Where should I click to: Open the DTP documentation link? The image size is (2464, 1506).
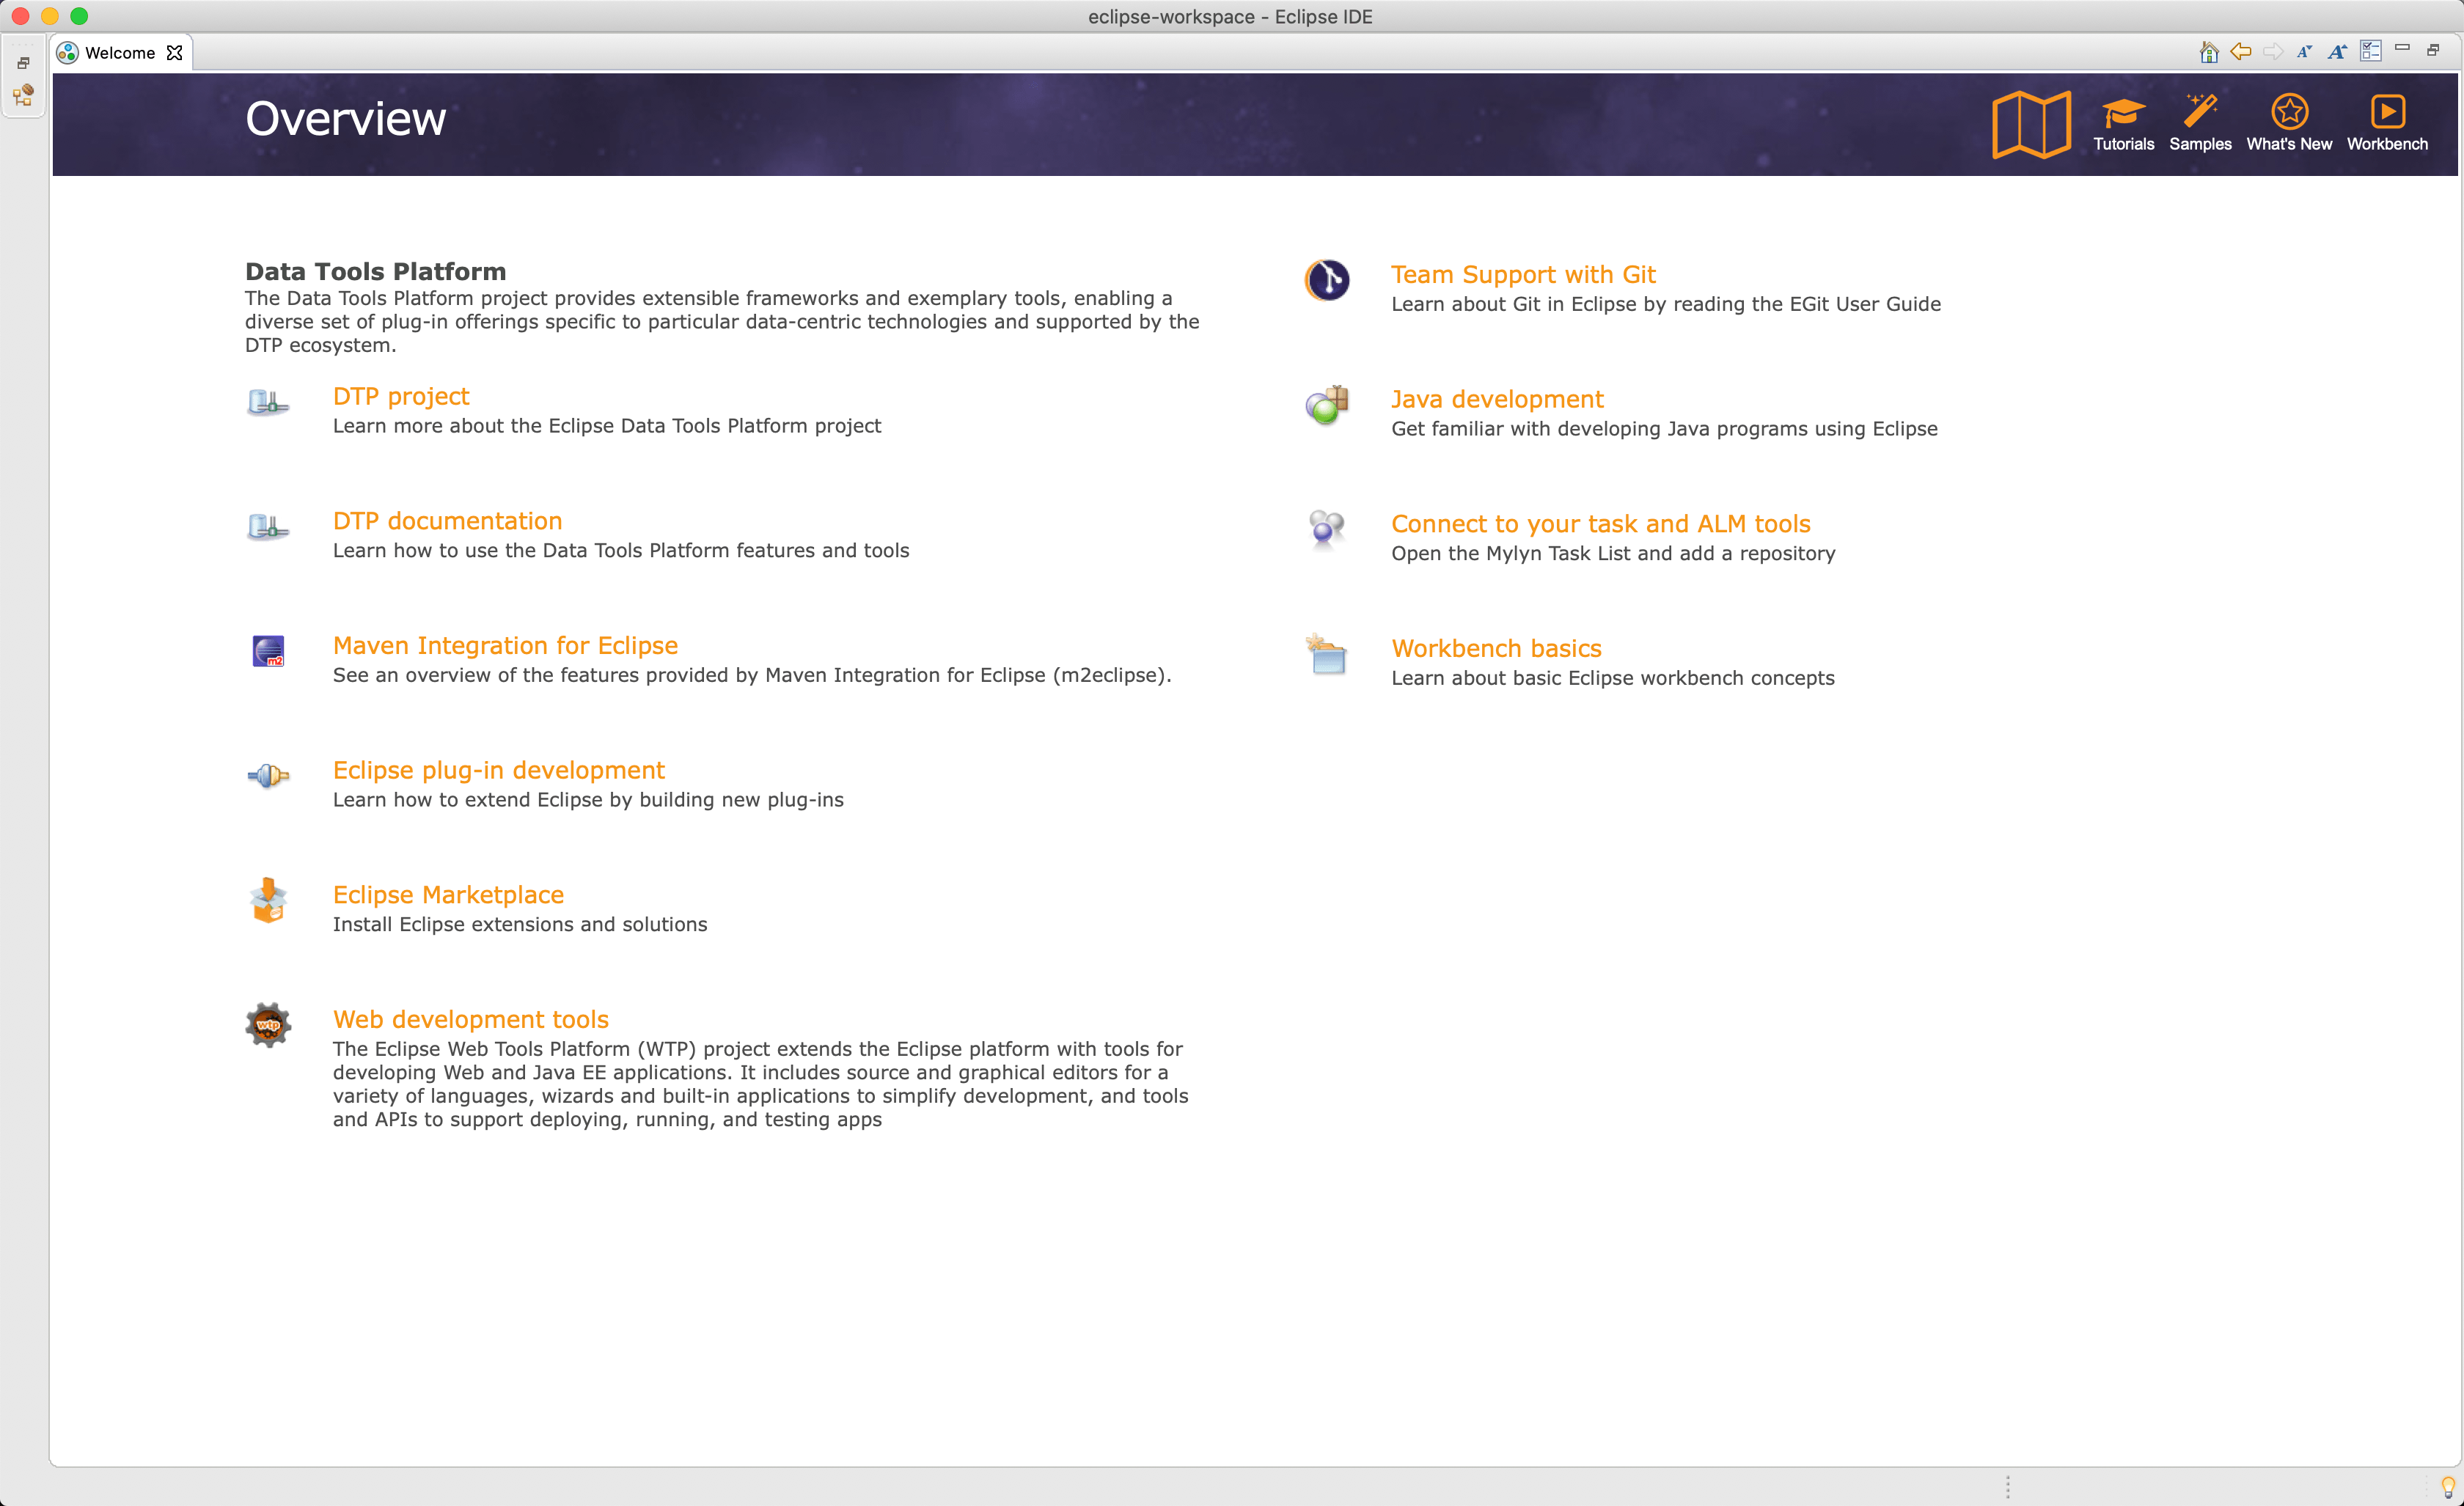point(447,521)
